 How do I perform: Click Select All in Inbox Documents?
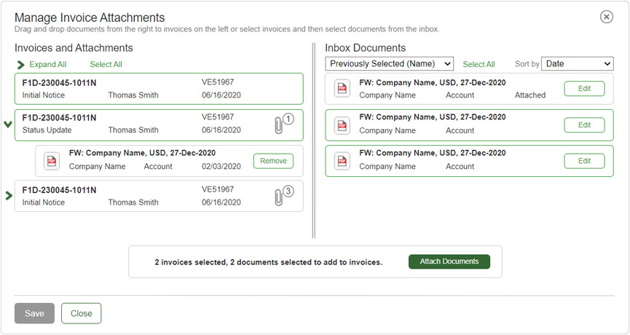(x=479, y=65)
